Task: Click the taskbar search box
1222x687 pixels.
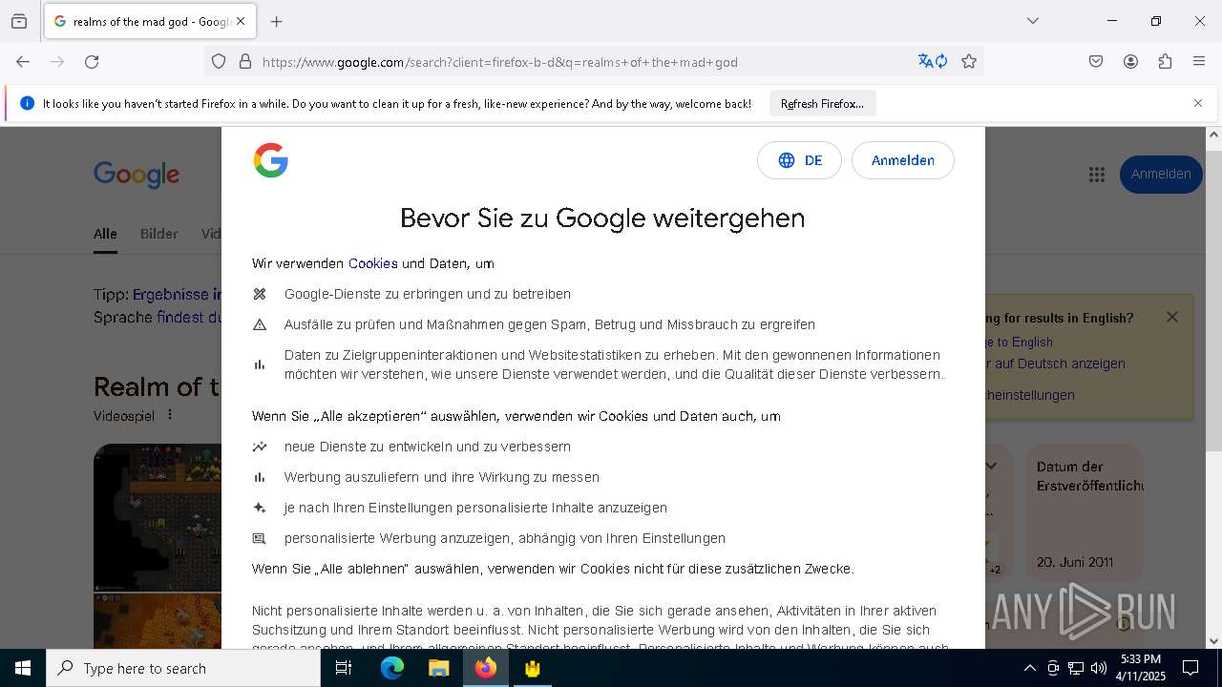Action: point(183,668)
